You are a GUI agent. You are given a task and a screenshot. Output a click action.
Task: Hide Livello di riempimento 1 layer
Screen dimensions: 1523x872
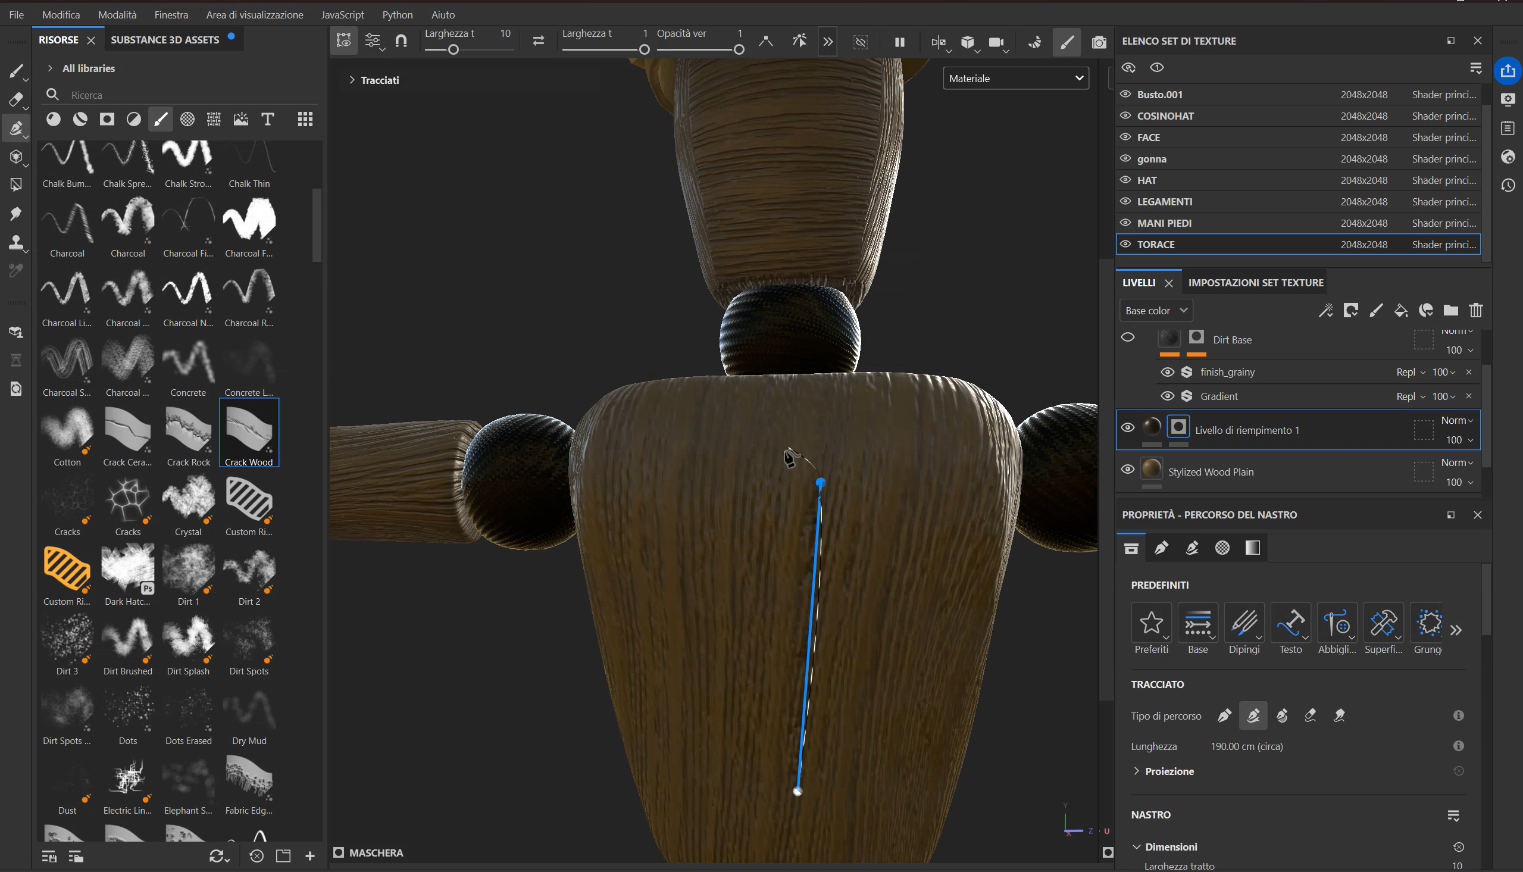tap(1127, 427)
